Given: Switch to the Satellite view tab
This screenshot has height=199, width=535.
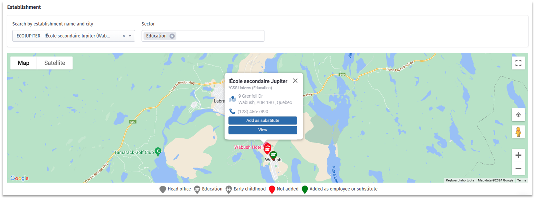Looking at the screenshot, I should [55, 63].
